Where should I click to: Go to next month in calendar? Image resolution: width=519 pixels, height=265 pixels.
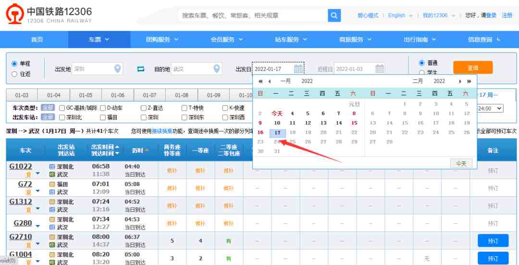460,81
